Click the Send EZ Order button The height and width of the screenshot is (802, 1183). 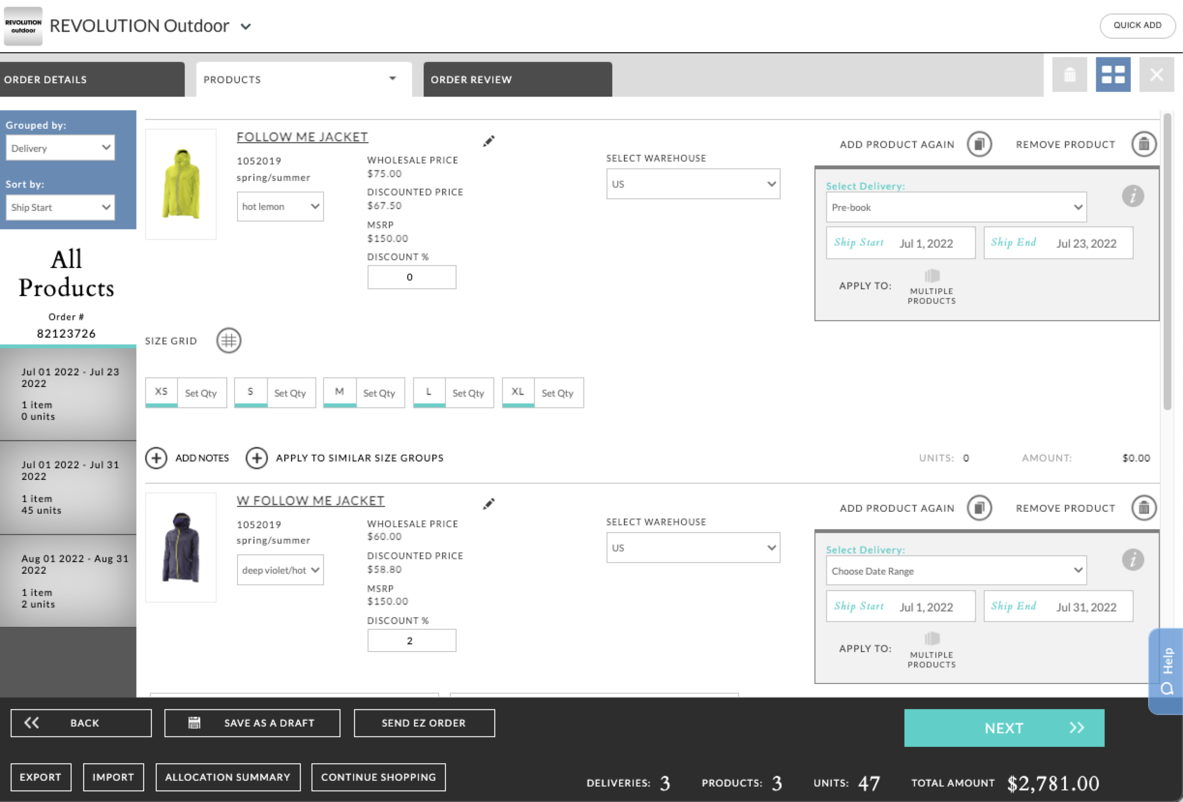point(424,723)
